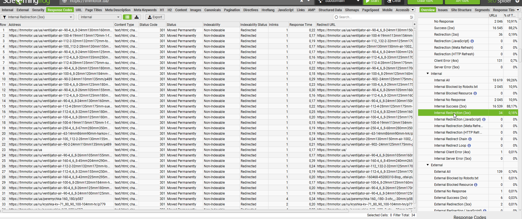Open the Internal scope dropdown

pyautogui.click(x=100, y=17)
